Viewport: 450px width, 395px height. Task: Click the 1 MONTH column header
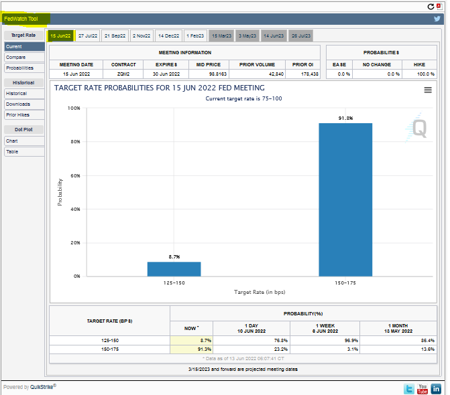398,328
